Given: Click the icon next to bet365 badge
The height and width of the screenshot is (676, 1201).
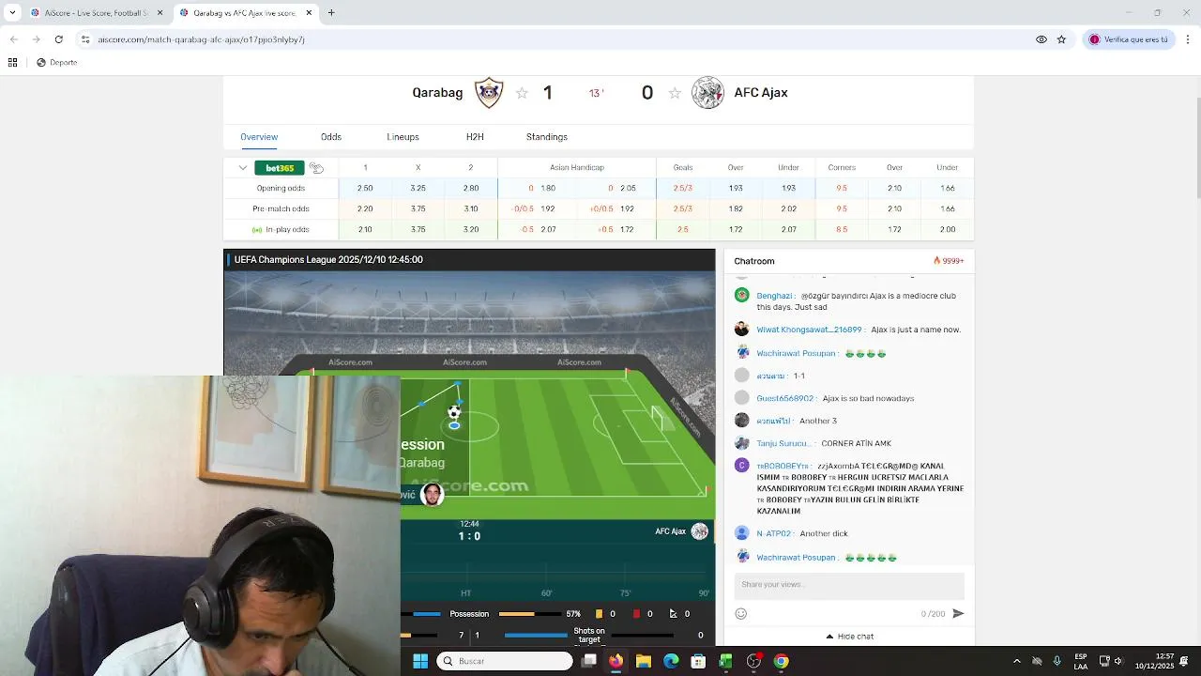Looking at the screenshot, I should tap(316, 168).
